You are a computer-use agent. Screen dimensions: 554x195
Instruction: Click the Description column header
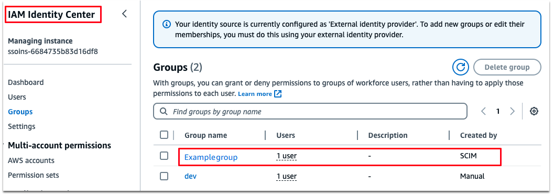pos(387,135)
